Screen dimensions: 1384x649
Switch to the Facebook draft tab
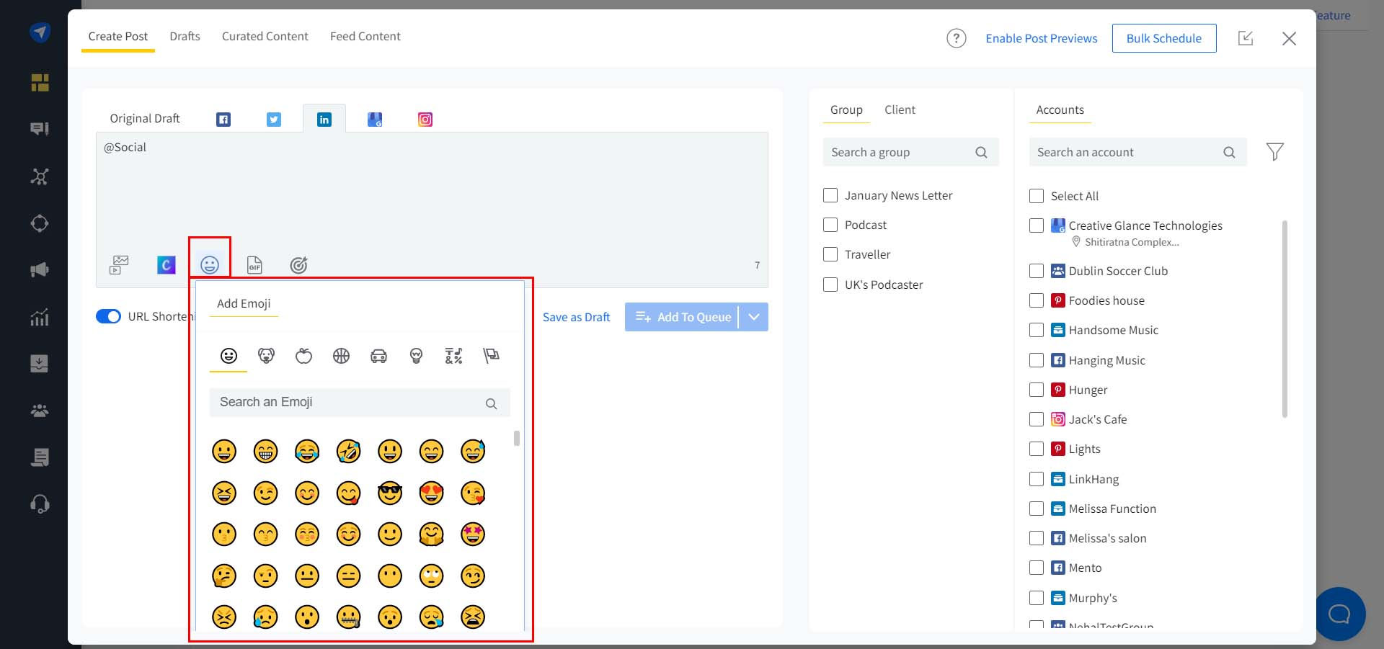[223, 120]
